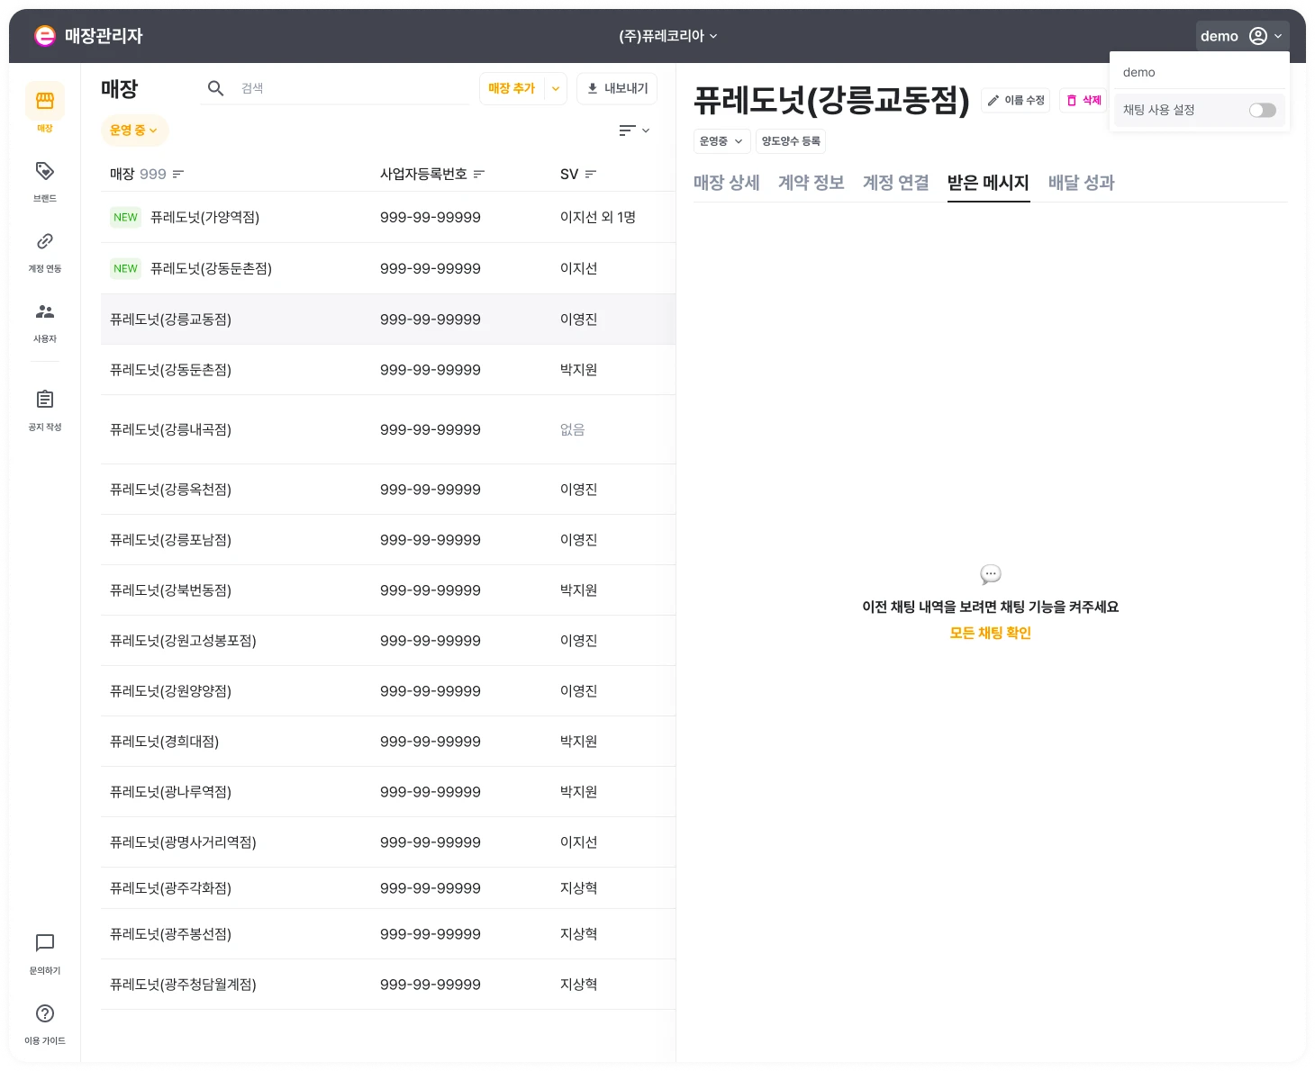Screen dimensions: 1315x1071
Task: Click the 내보내기 export button
Action: 617,88
